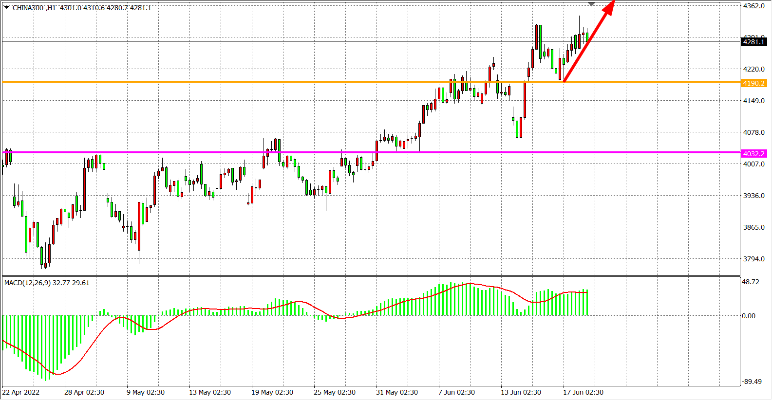Screen dimensions: 772x400
Task: Click the 31 May 02:30 time label
Action: [397, 392]
